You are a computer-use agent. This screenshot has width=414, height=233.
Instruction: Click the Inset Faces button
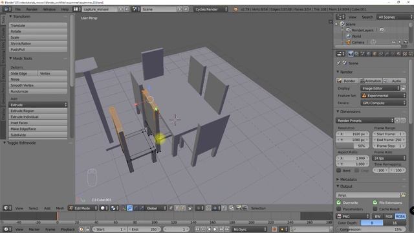[x=38, y=123]
